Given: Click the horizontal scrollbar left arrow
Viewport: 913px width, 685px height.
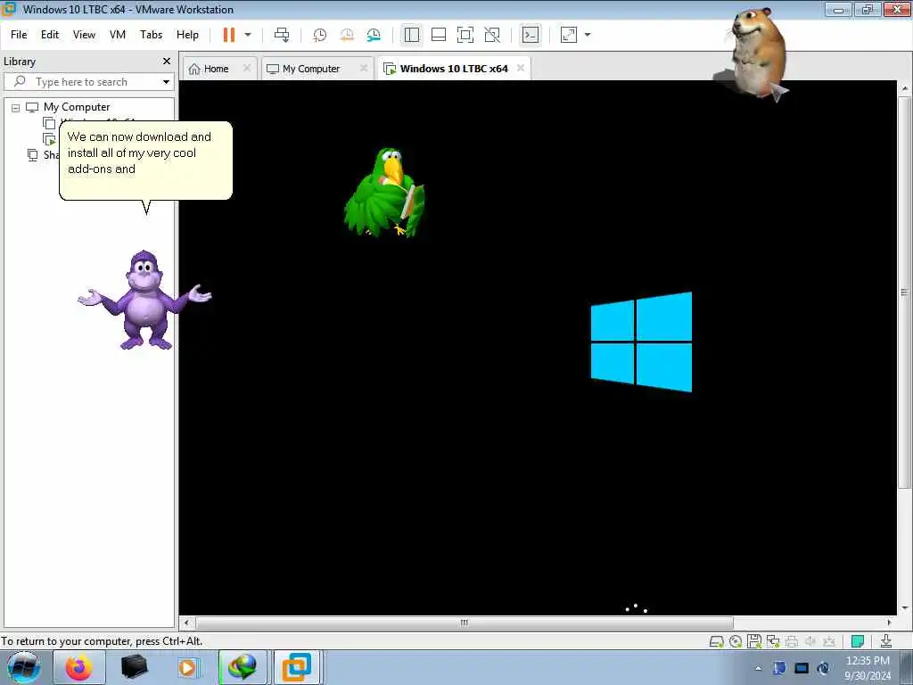Looking at the screenshot, I should 186,622.
